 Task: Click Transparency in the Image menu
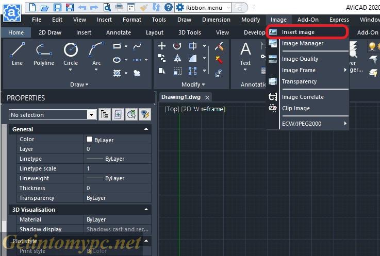[308, 81]
